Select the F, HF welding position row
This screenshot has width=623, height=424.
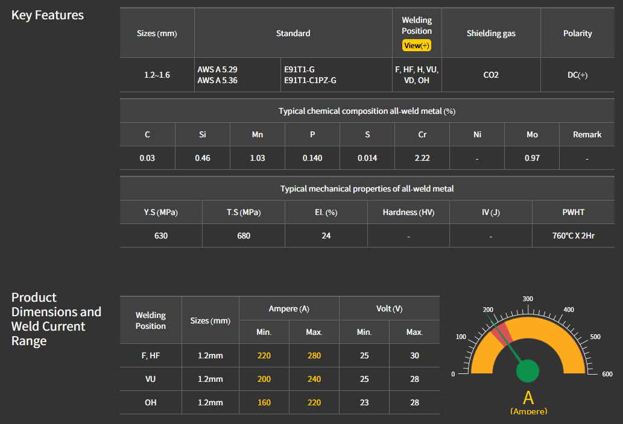pyautogui.click(x=150, y=355)
